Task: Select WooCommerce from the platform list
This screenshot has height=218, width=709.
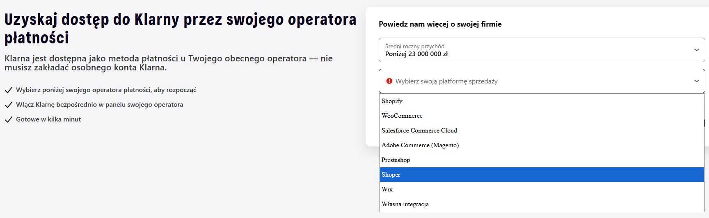Action: click(x=542, y=116)
